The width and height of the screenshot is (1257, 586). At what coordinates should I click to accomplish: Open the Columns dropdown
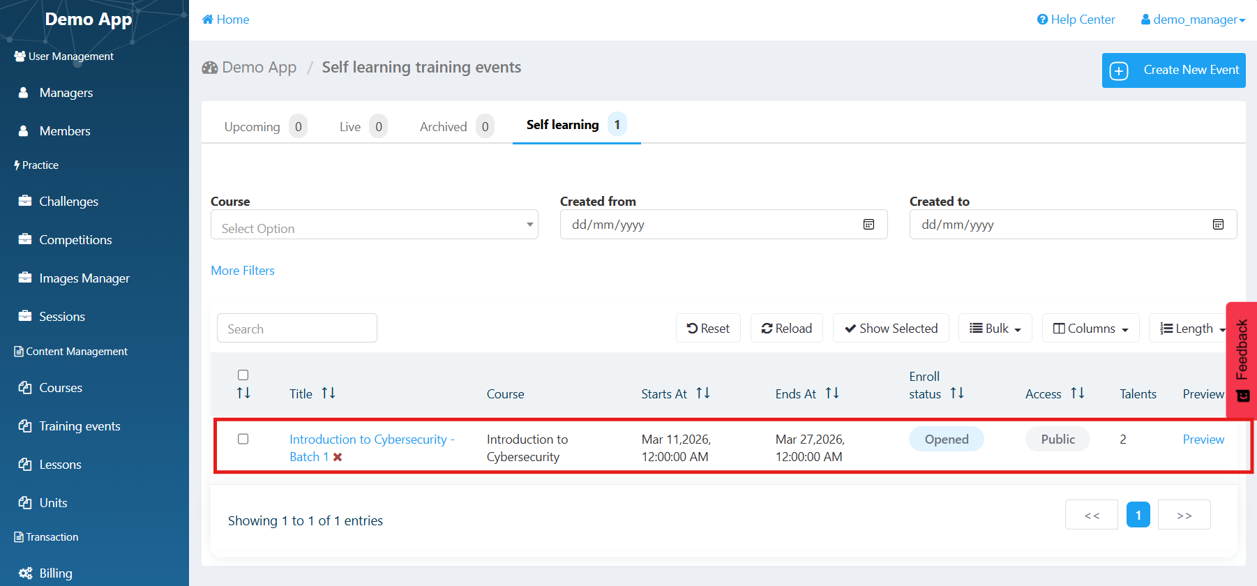[1091, 328]
